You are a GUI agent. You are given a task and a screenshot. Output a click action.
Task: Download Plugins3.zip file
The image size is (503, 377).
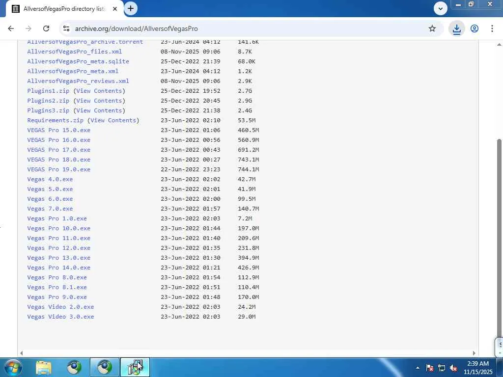click(x=48, y=110)
